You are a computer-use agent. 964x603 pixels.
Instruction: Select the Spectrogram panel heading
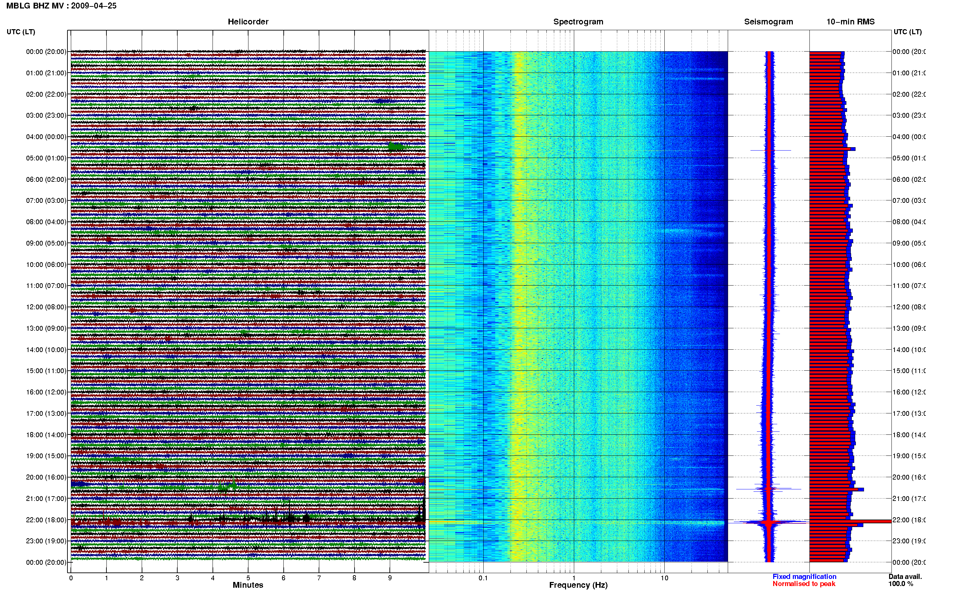pos(578,22)
